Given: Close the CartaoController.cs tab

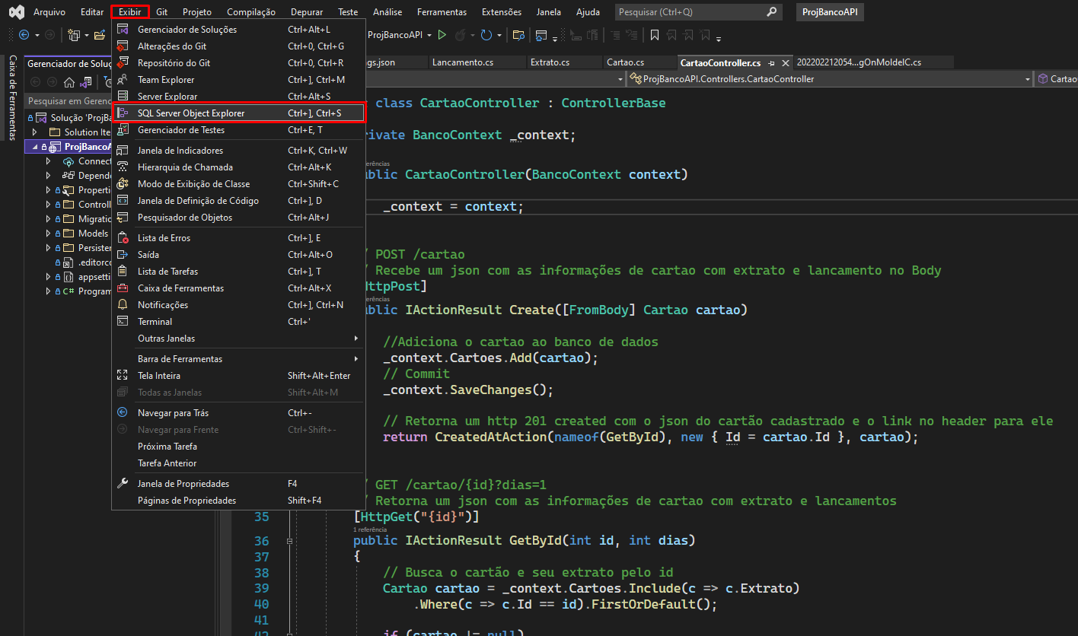Looking at the screenshot, I should tap(786, 62).
